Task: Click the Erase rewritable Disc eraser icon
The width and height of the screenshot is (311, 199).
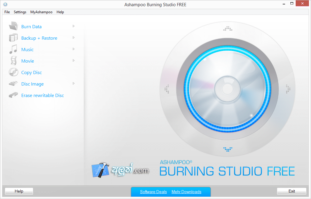Action: coord(13,95)
